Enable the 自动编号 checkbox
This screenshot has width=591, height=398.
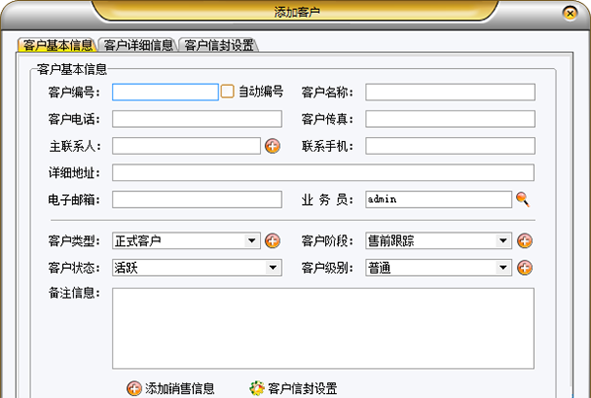(x=228, y=92)
